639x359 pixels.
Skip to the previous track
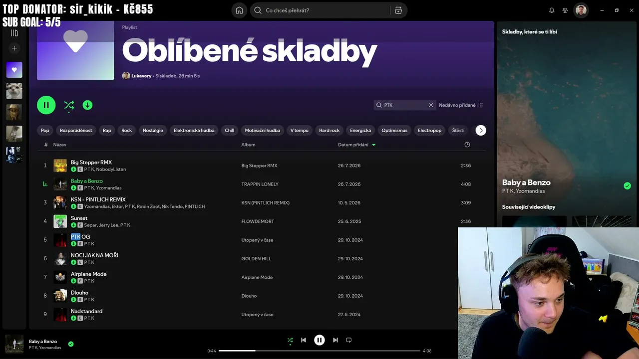[304, 340]
